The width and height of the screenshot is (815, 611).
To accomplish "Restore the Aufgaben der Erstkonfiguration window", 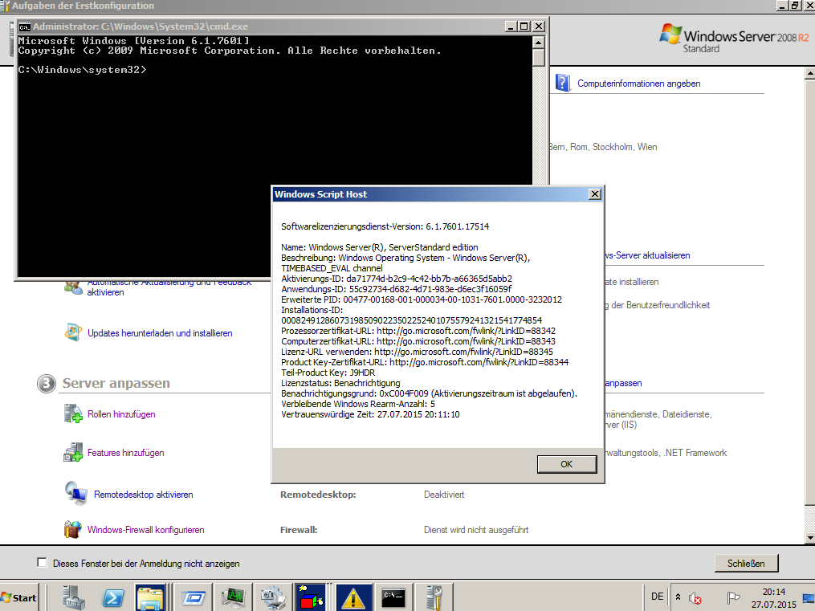I will (794, 6).
